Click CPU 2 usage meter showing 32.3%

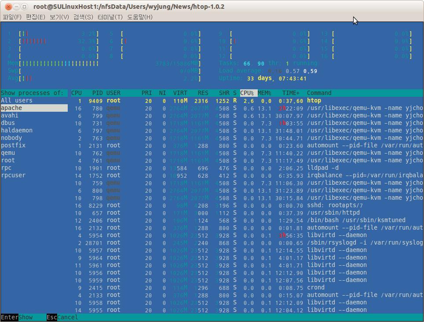click(x=53, y=41)
